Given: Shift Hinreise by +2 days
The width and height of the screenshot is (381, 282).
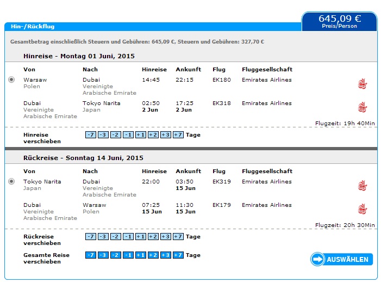Looking at the screenshot, I should point(153,135).
